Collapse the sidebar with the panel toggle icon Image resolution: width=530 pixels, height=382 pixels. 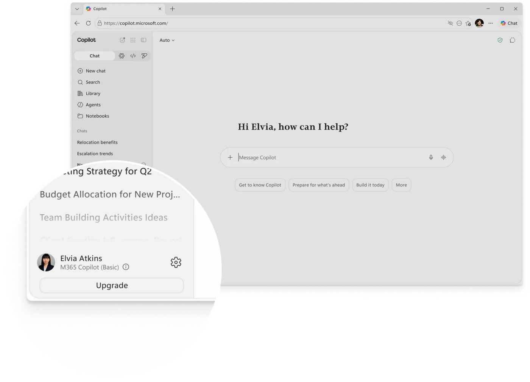[x=143, y=40]
